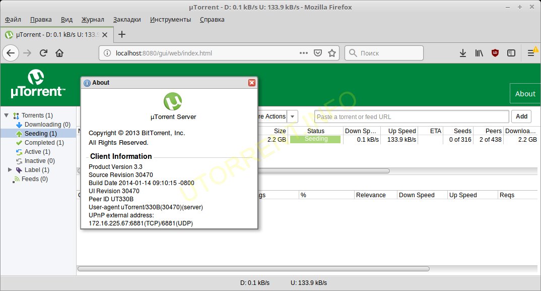Show Active (1) torrents
Viewport: 541px width, 291px height.
(x=37, y=152)
